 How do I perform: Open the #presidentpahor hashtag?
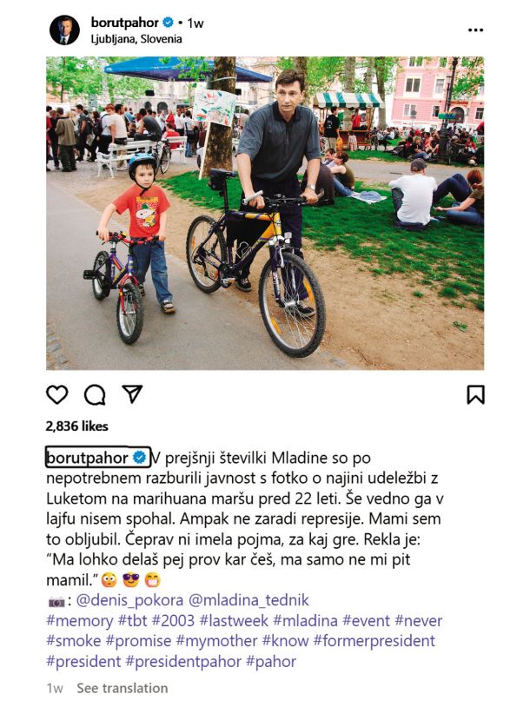pos(183,662)
